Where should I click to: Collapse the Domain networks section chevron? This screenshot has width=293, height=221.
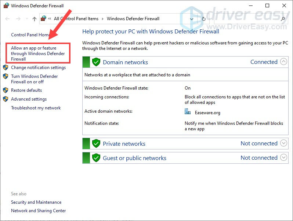283,61
